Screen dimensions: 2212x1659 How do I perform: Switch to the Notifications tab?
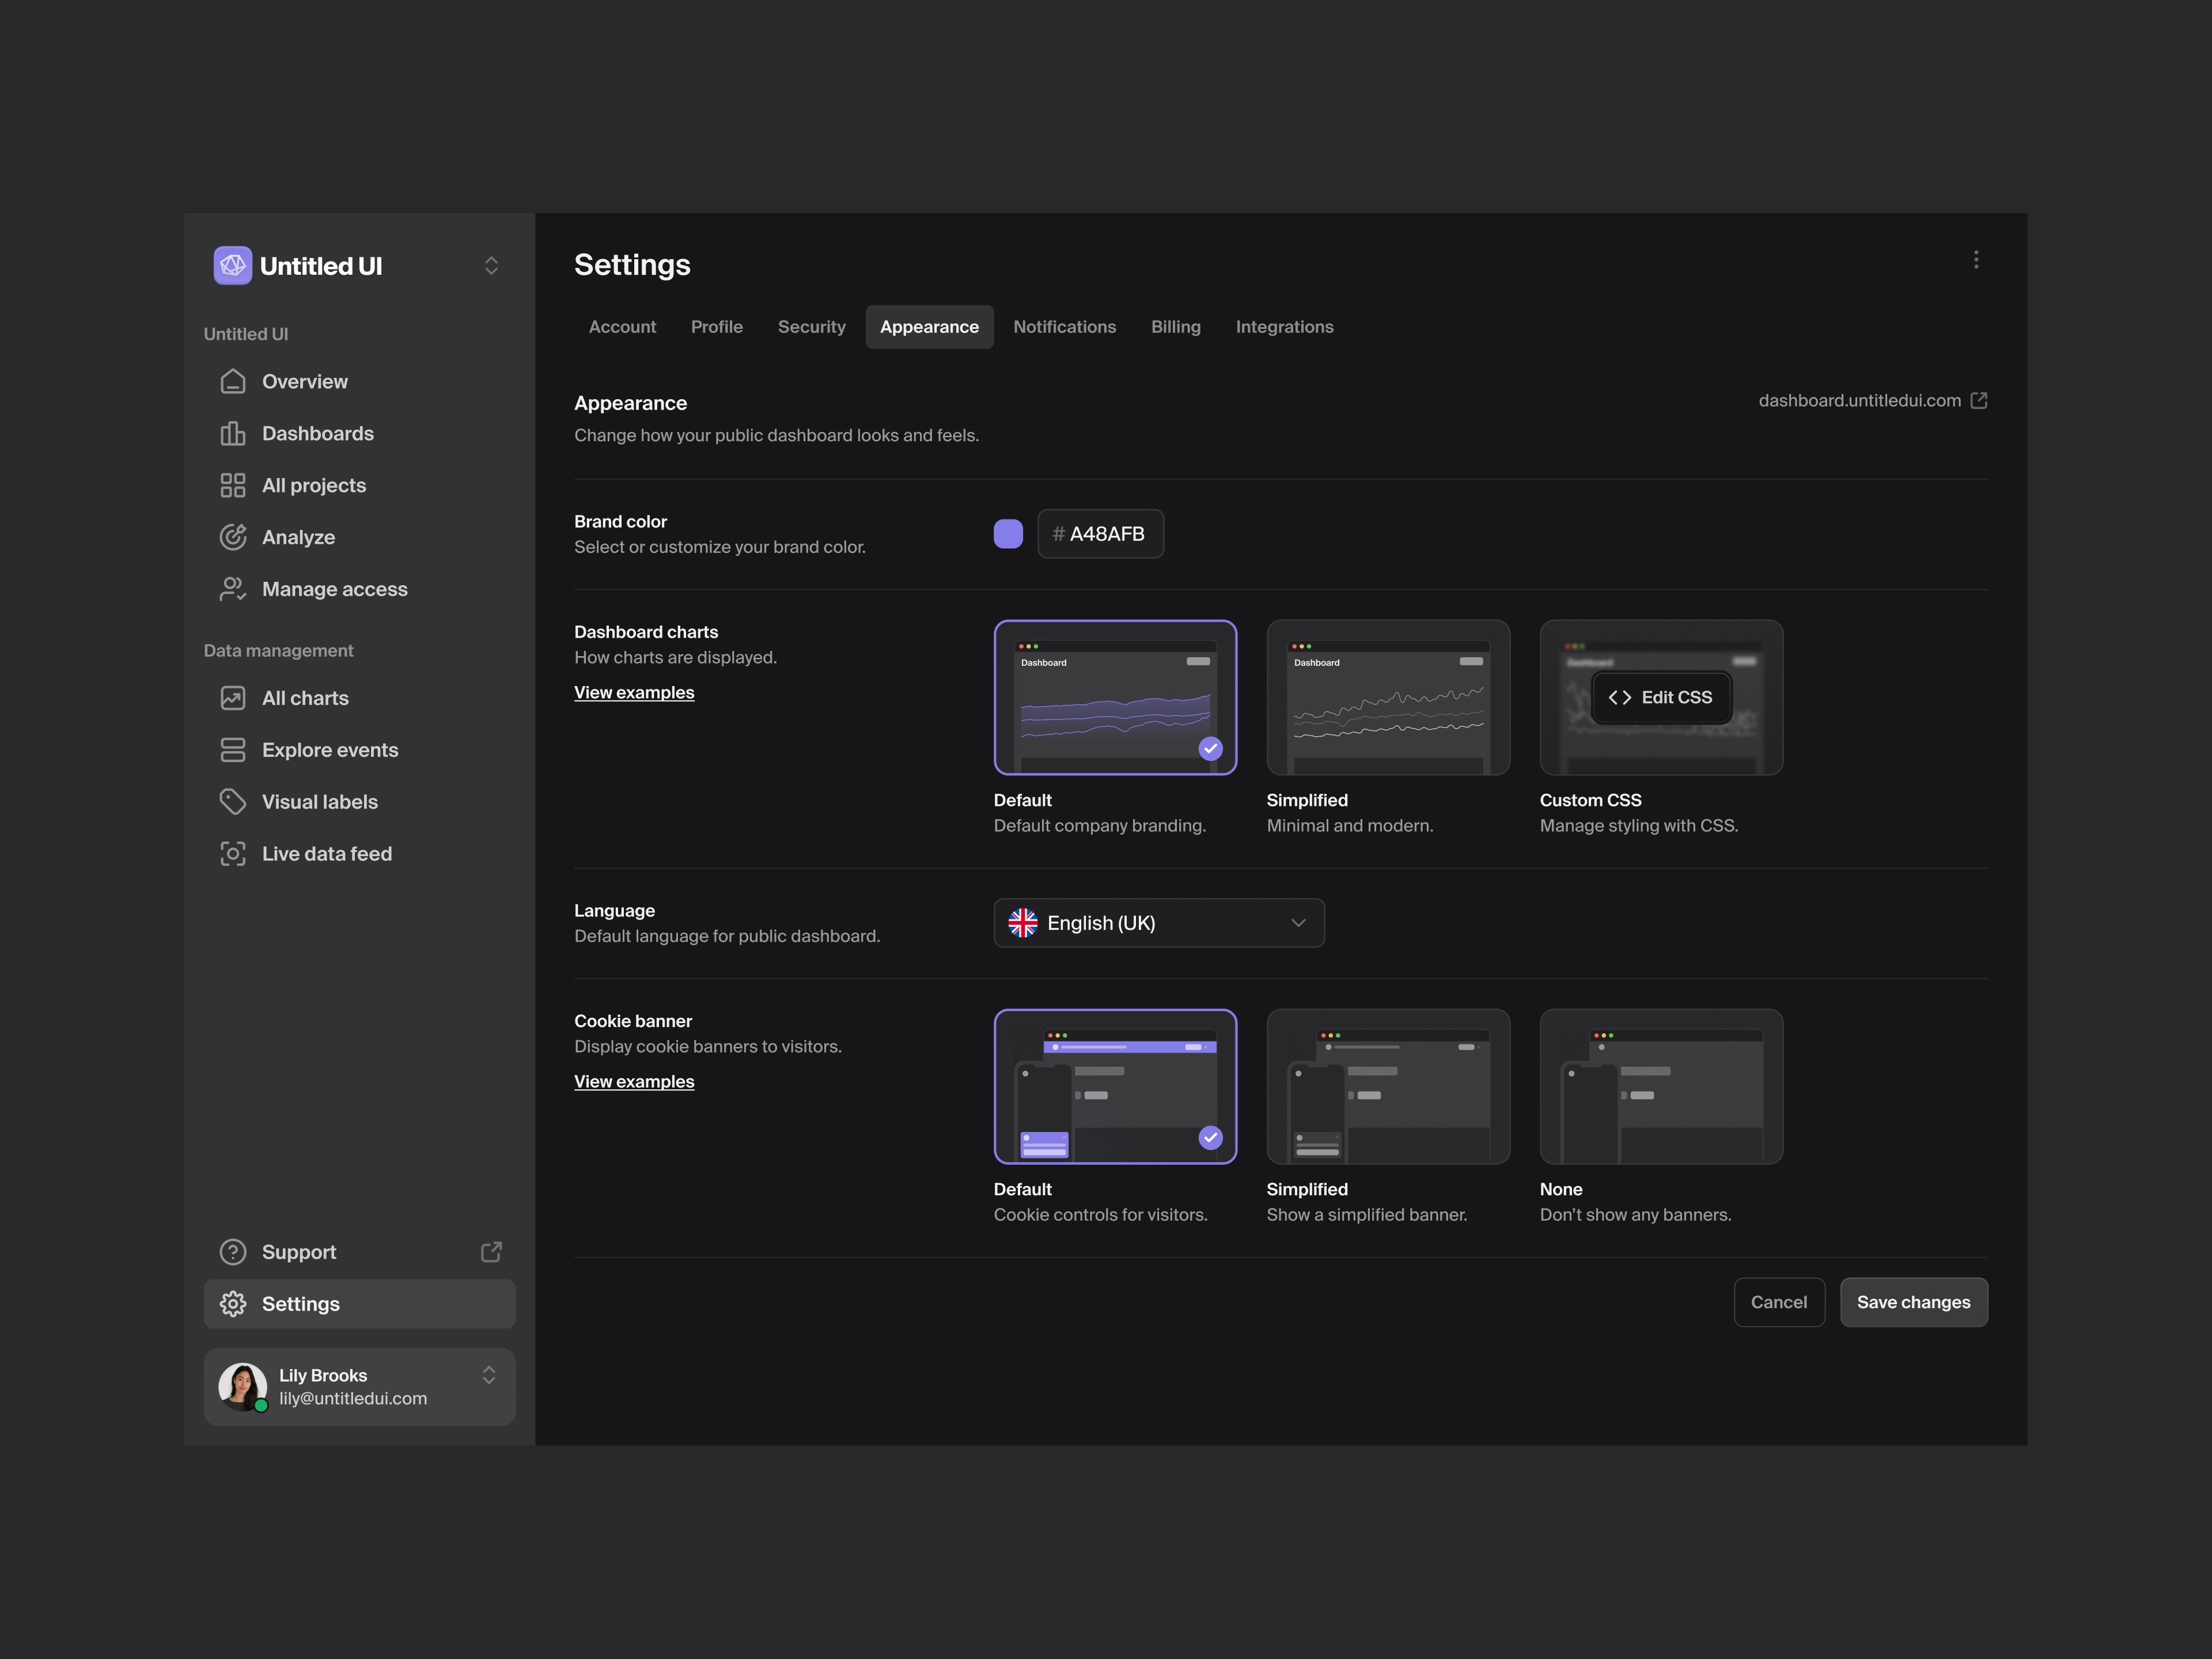tap(1064, 326)
